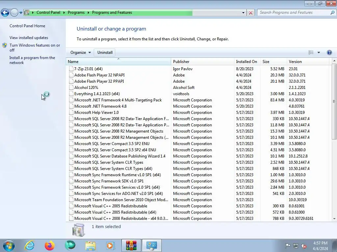The image size is (337, 252).
Task: Click the voidtools publisher cell
Action: 181,94
